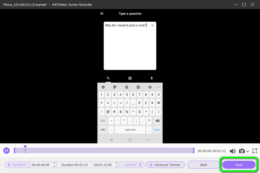
Task: Tap the English (US) spacebar
Action: (130, 130)
